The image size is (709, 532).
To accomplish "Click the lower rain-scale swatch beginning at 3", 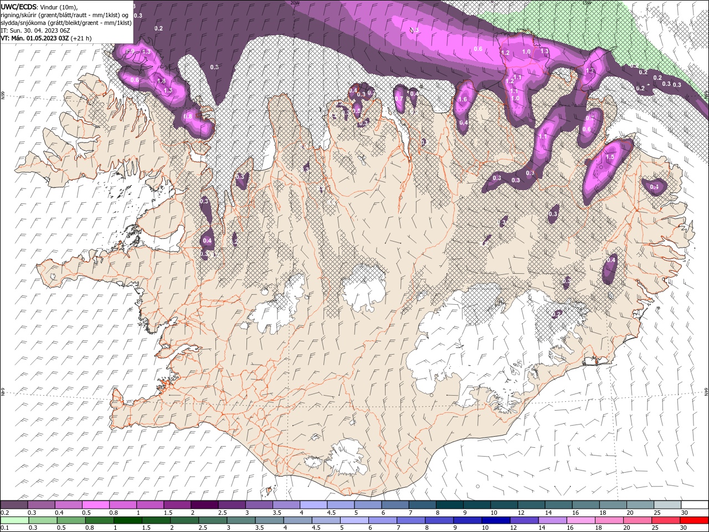I will coord(241,520).
